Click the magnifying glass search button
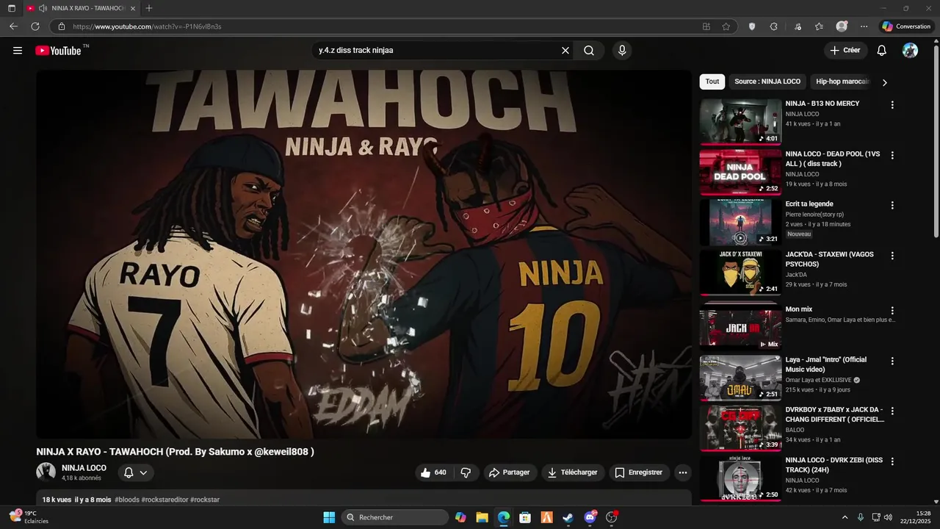Image resolution: width=940 pixels, height=529 pixels. (x=589, y=51)
